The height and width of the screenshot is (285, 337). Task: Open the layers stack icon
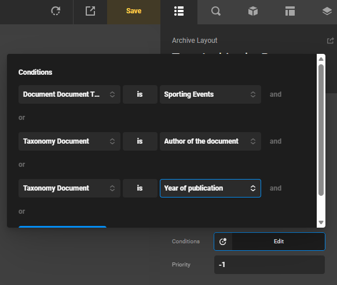(x=327, y=11)
